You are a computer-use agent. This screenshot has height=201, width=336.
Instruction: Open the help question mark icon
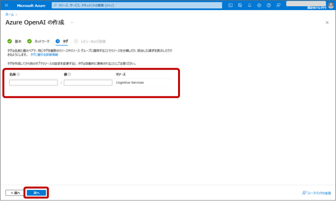(x=268, y=5)
